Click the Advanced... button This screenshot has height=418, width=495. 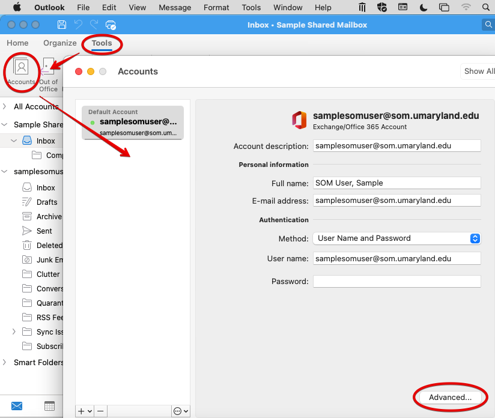point(450,398)
